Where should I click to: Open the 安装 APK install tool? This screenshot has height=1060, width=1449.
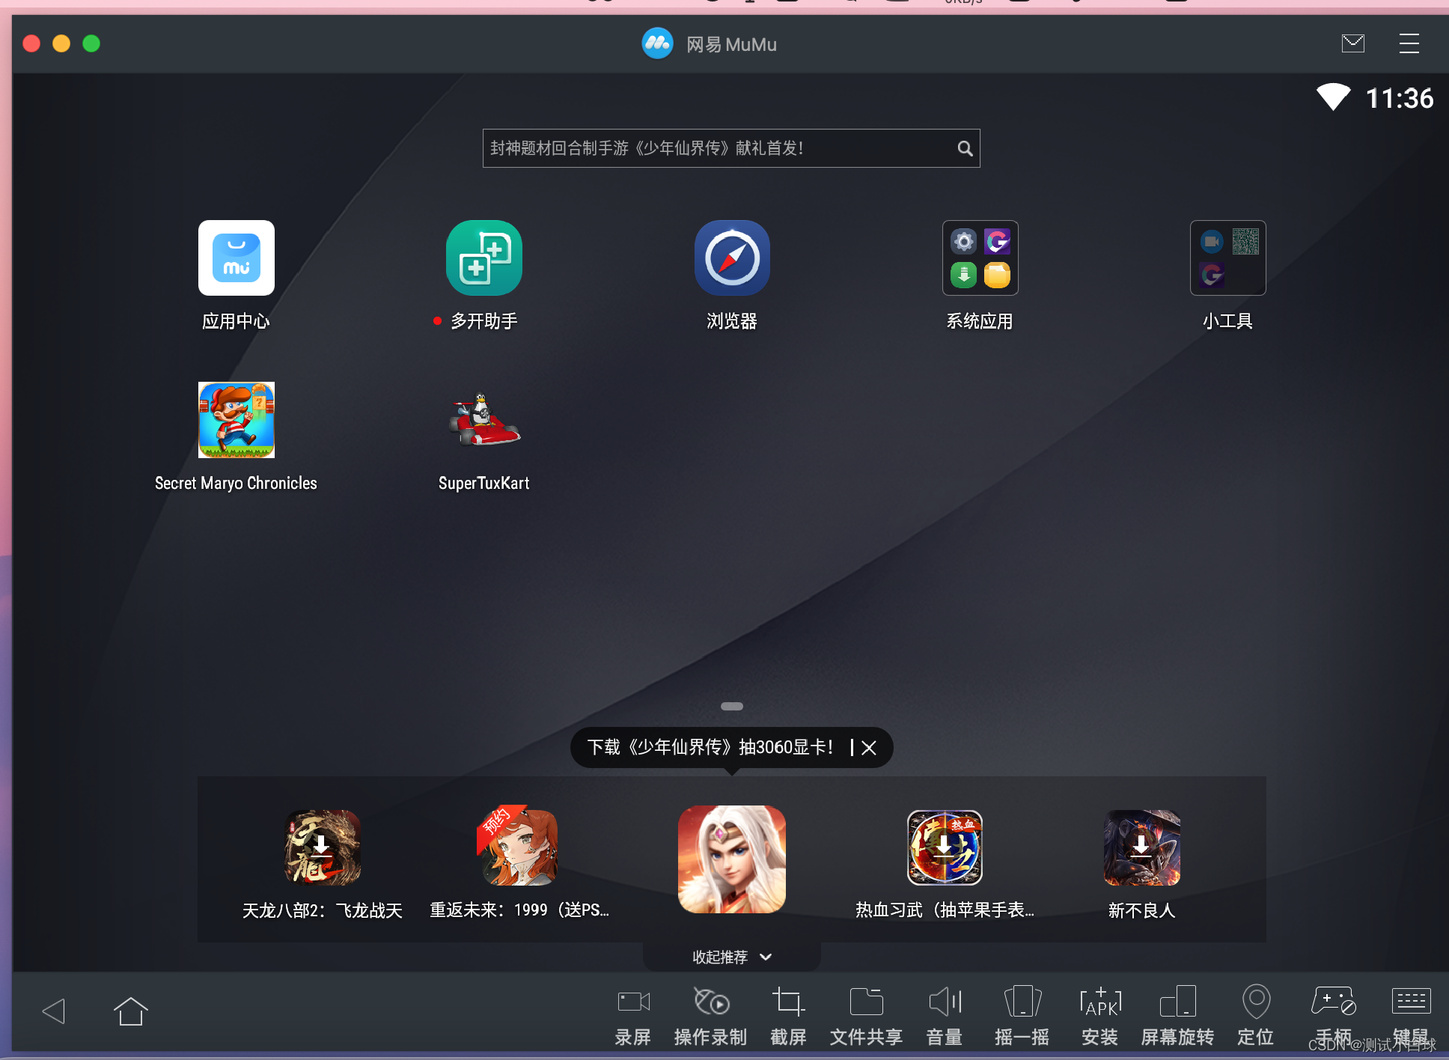1099,1002
